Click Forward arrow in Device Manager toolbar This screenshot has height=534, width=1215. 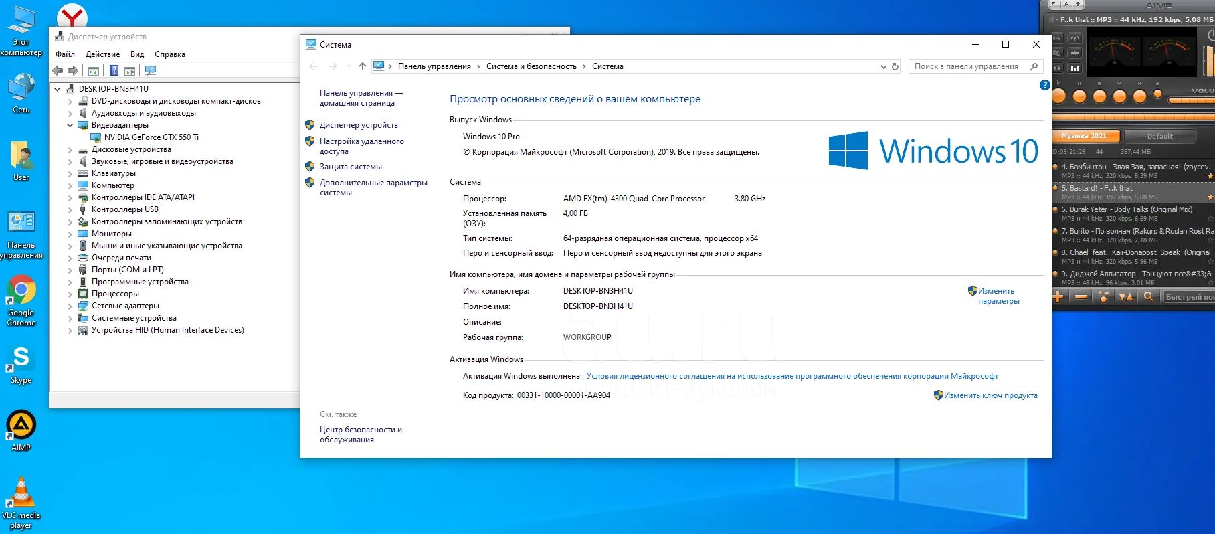(x=73, y=70)
